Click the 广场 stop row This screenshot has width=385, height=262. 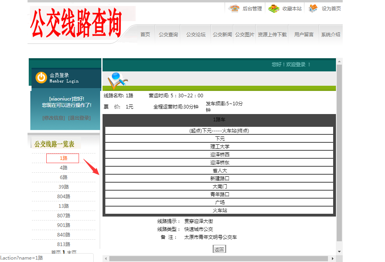(x=219, y=203)
